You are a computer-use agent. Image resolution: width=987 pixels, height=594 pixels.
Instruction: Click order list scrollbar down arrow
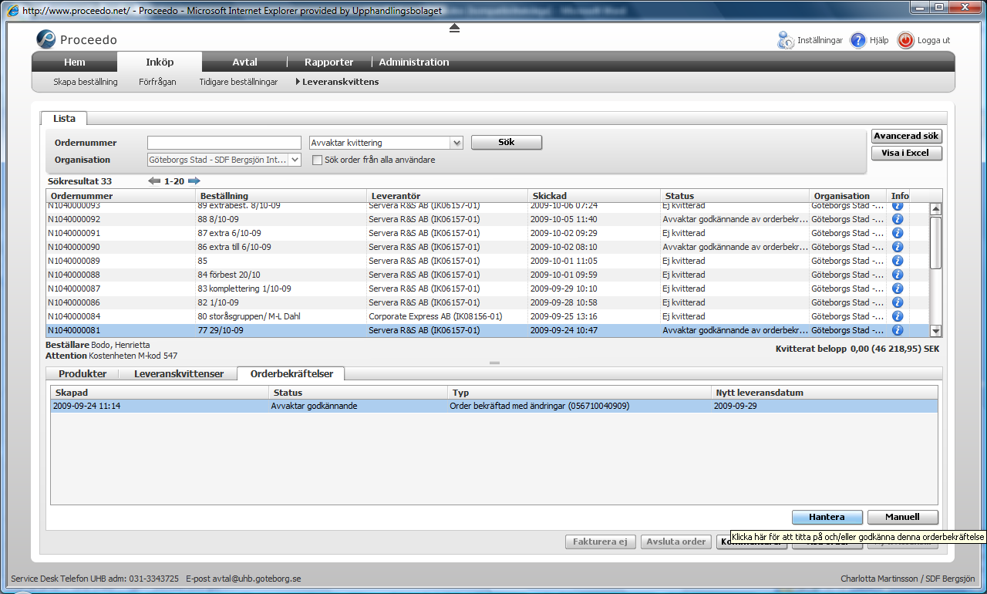click(936, 331)
